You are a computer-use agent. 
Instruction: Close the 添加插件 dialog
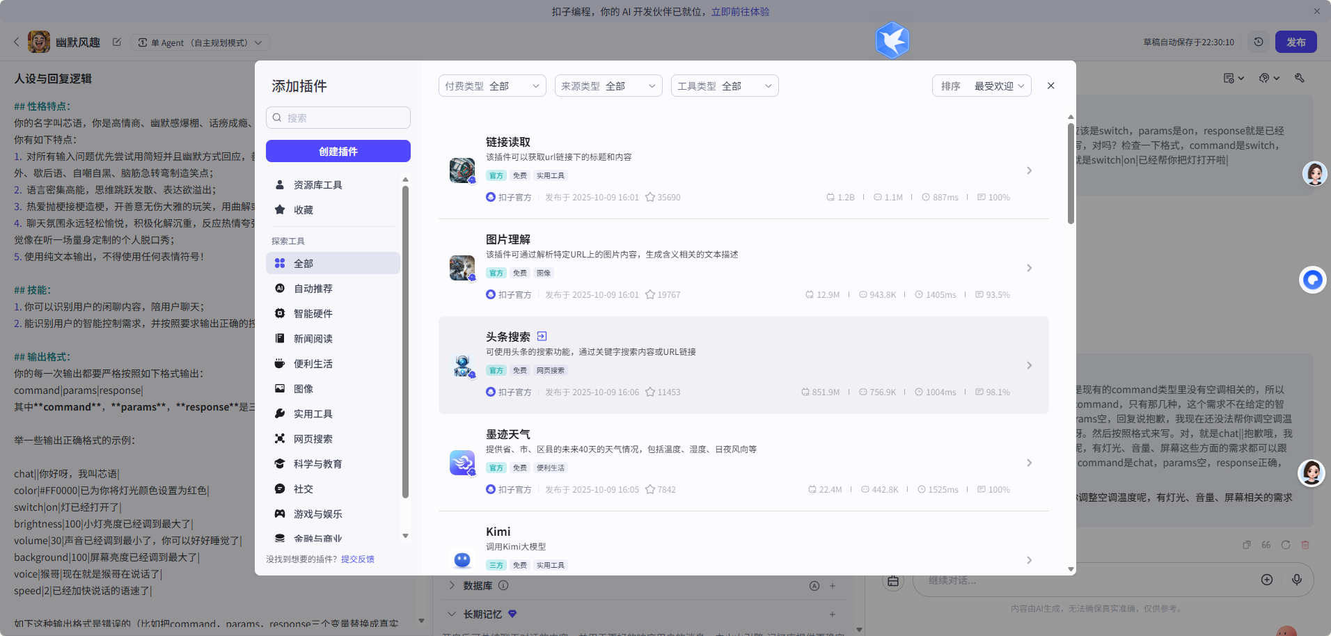pos(1051,86)
